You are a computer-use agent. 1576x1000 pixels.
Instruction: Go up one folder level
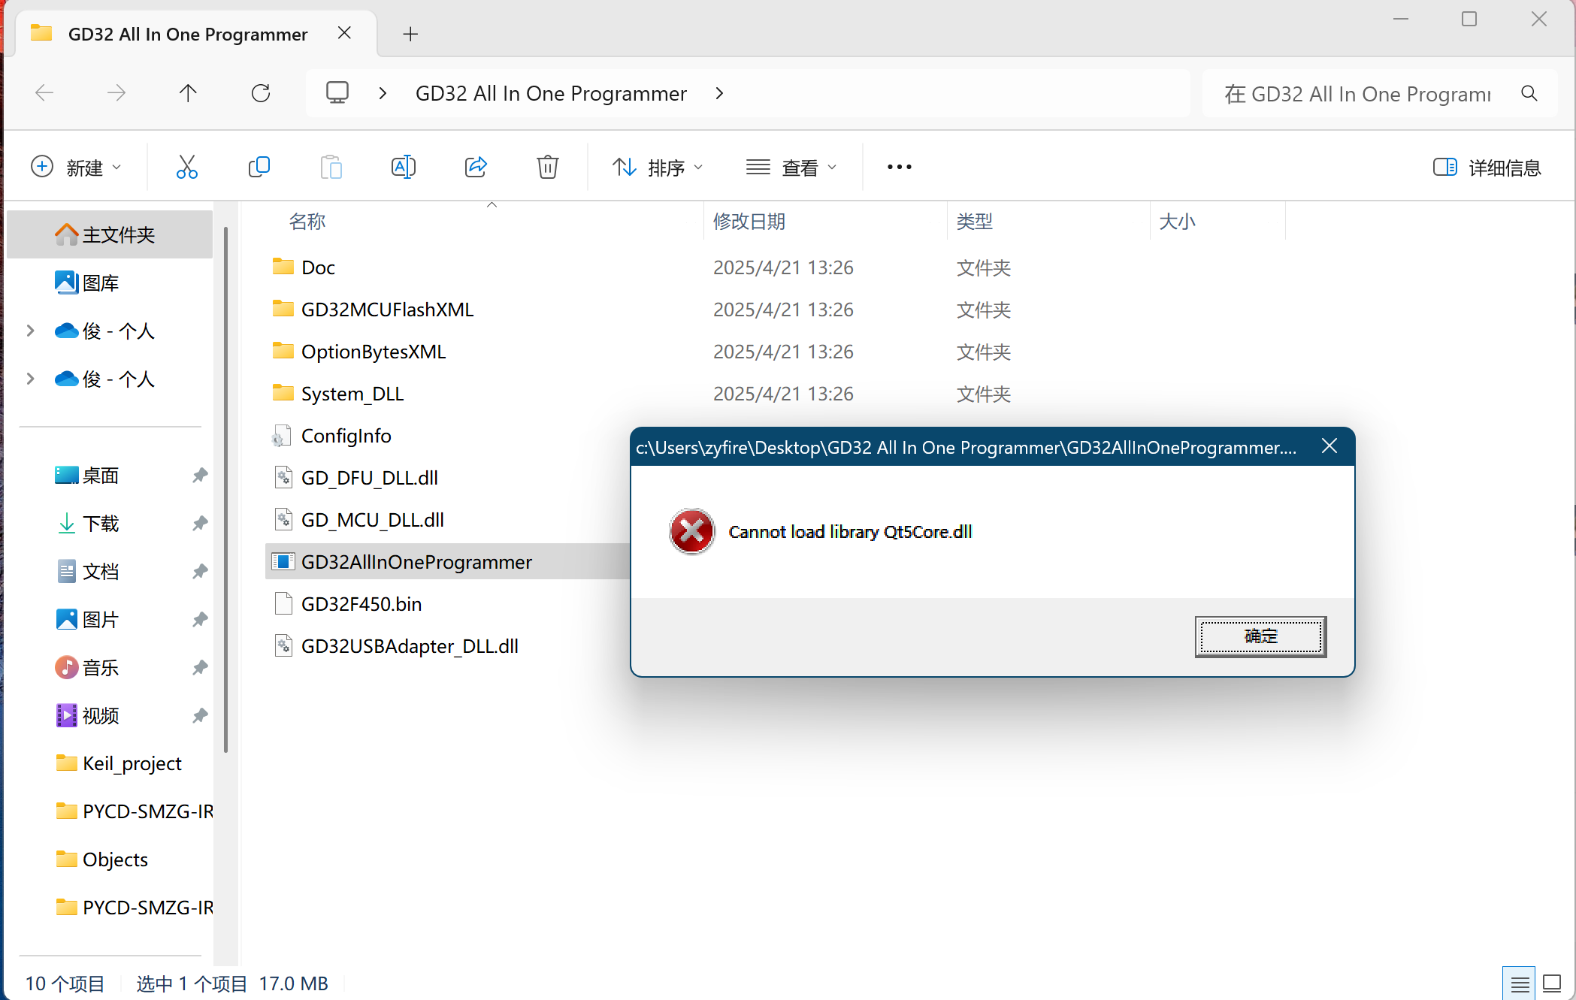[188, 93]
